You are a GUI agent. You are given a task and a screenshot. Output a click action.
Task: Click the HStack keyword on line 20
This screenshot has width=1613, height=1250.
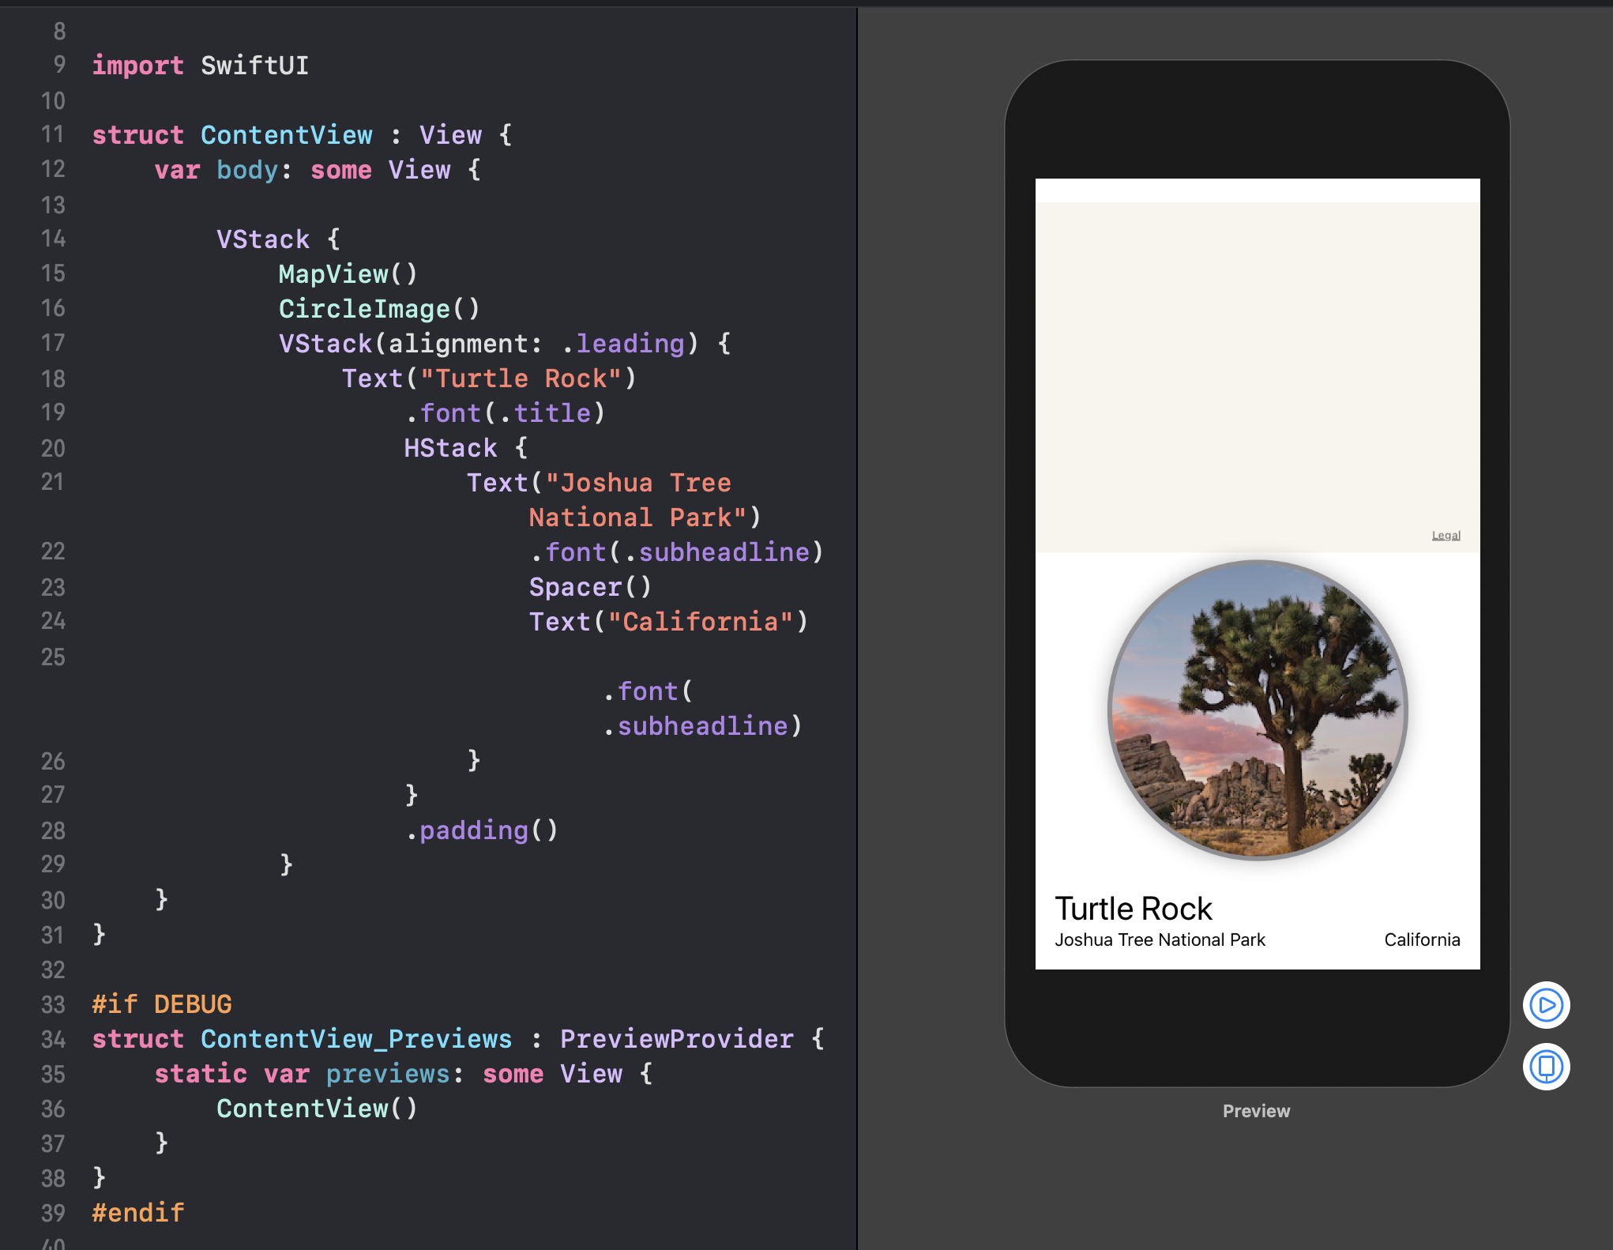pyautogui.click(x=450, y=448)
